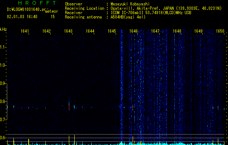Click the 1.0 kHz axis label
This screenshot has height=145, width=228.
tap(3, 65)
